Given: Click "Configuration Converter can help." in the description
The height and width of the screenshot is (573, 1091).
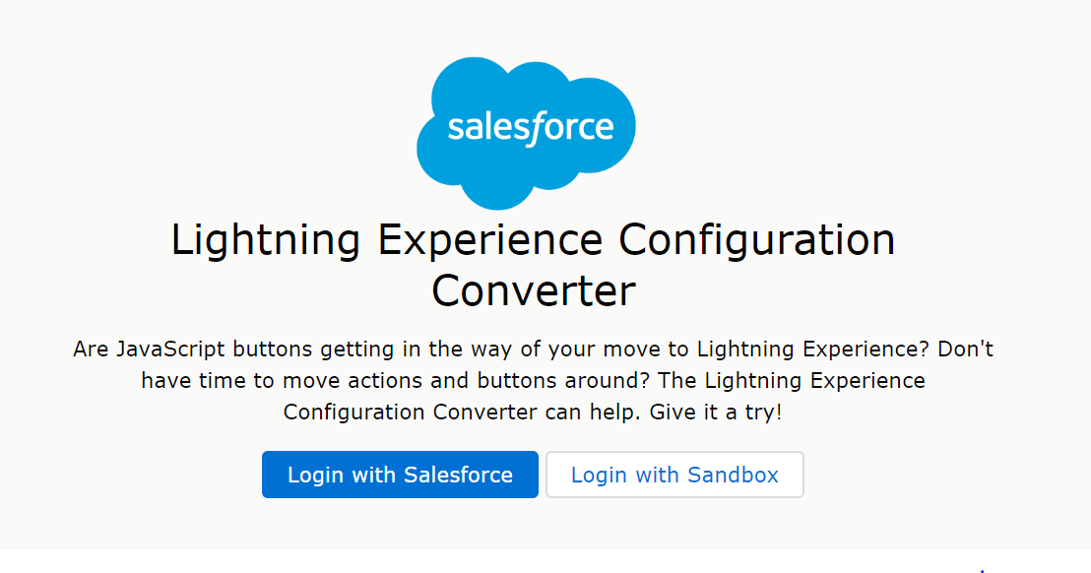Looking at the screenshot, I should tap(463, 412).
